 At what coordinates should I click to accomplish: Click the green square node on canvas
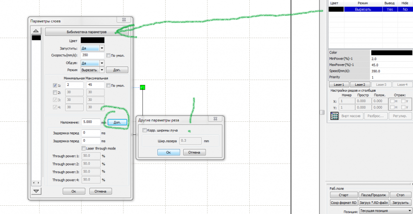pyautogui.click(x=142, y=87)
